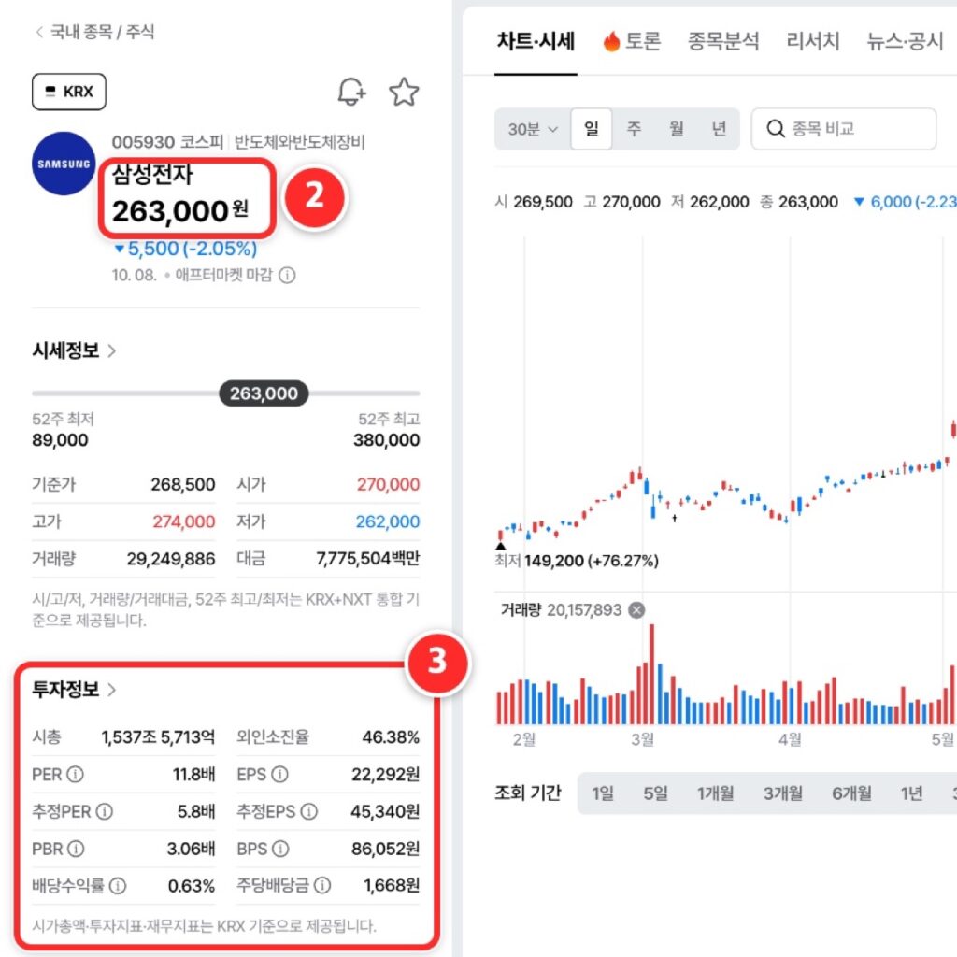Open the 30분 interval dropdown
Screen dimensions: 957x957
pos(533,129)
